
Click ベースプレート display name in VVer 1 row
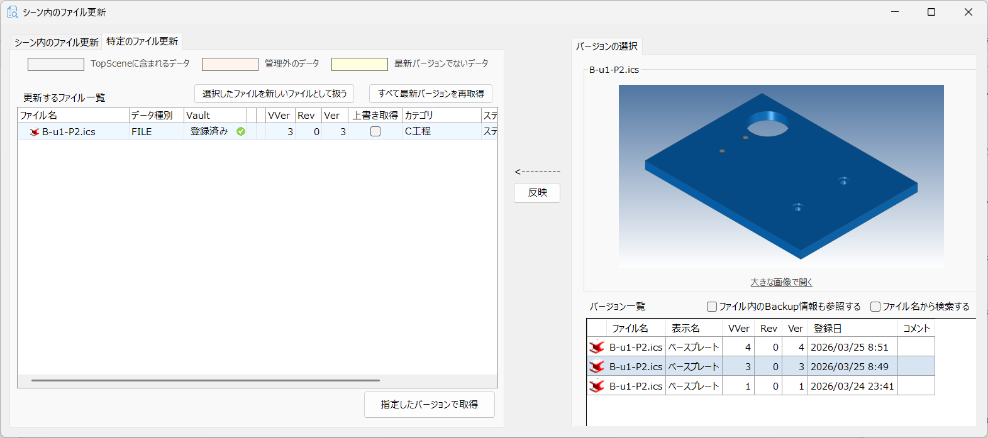pyautogui.click(x=693, y=386)
